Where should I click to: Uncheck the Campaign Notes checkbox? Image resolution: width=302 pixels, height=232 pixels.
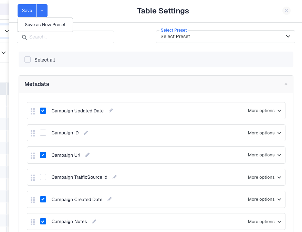pos(43,221)
